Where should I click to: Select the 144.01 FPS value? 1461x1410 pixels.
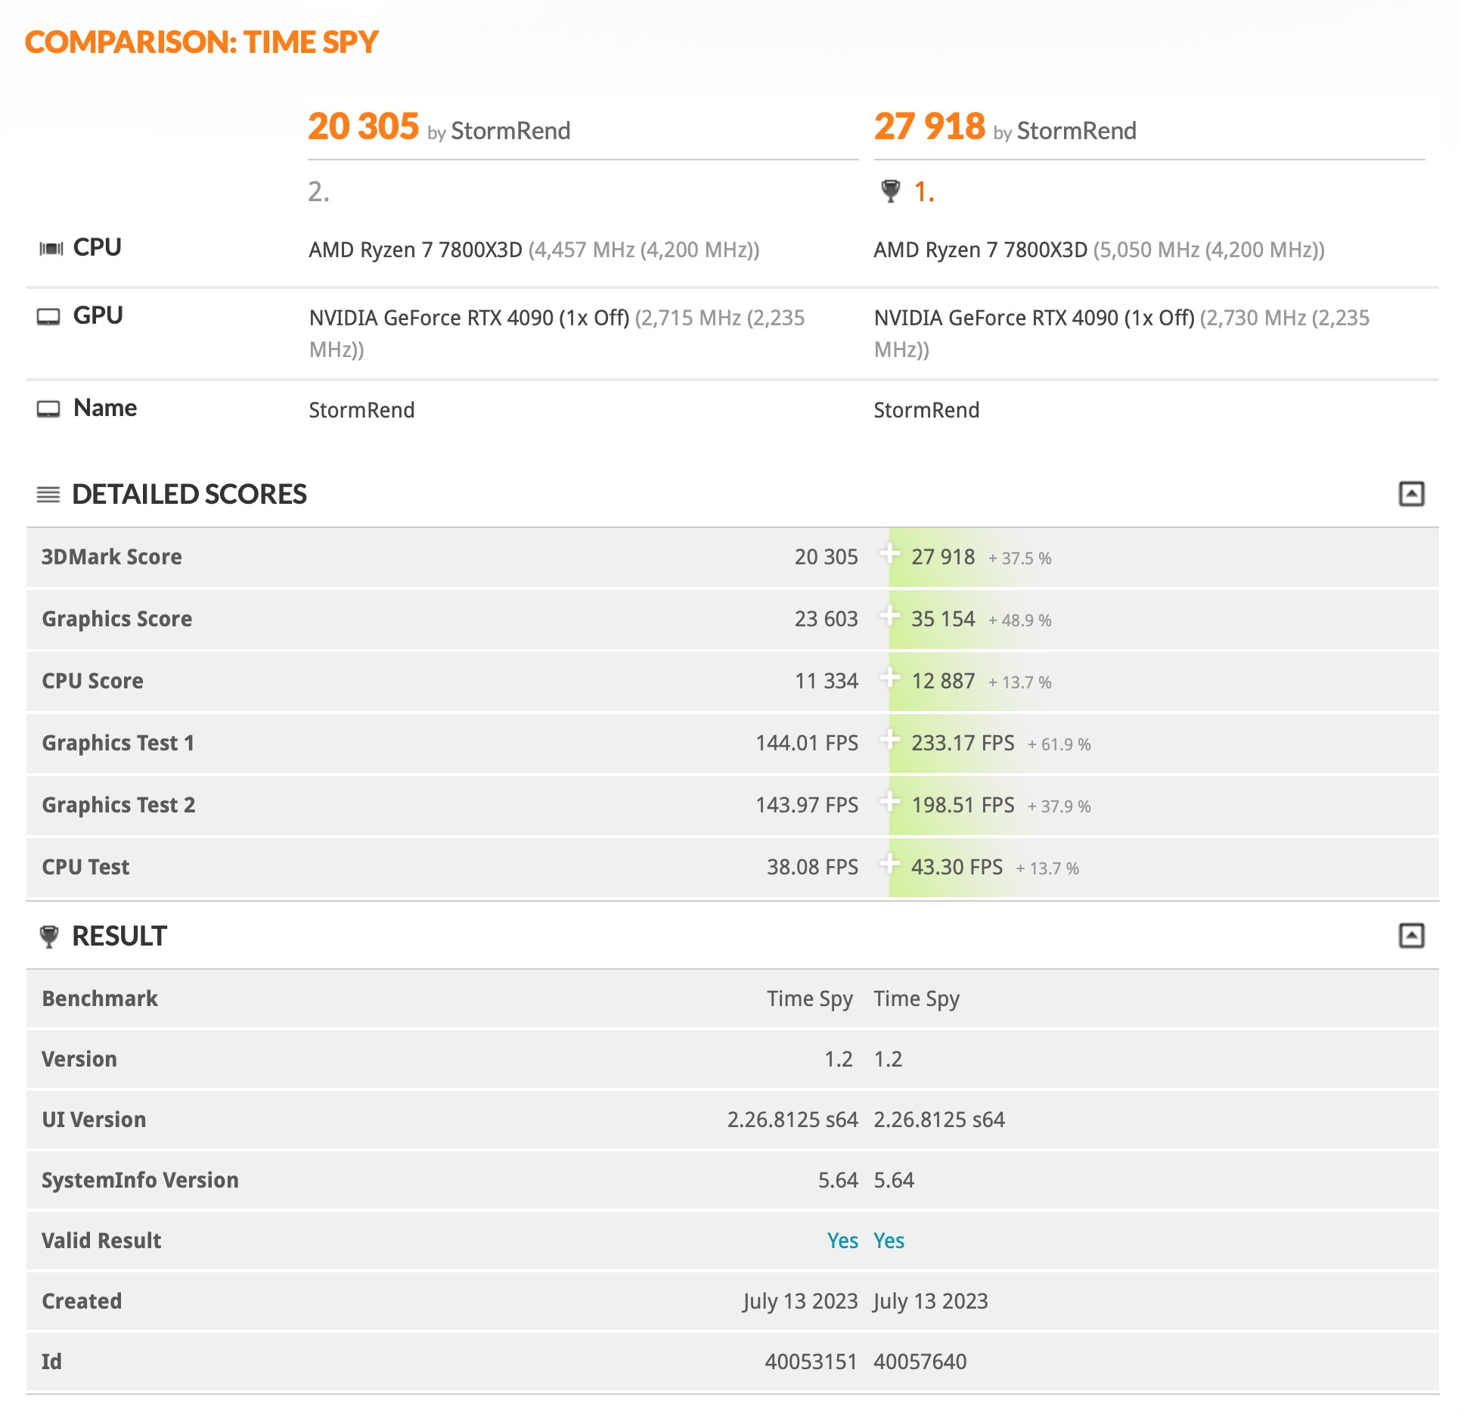(807, 743)
